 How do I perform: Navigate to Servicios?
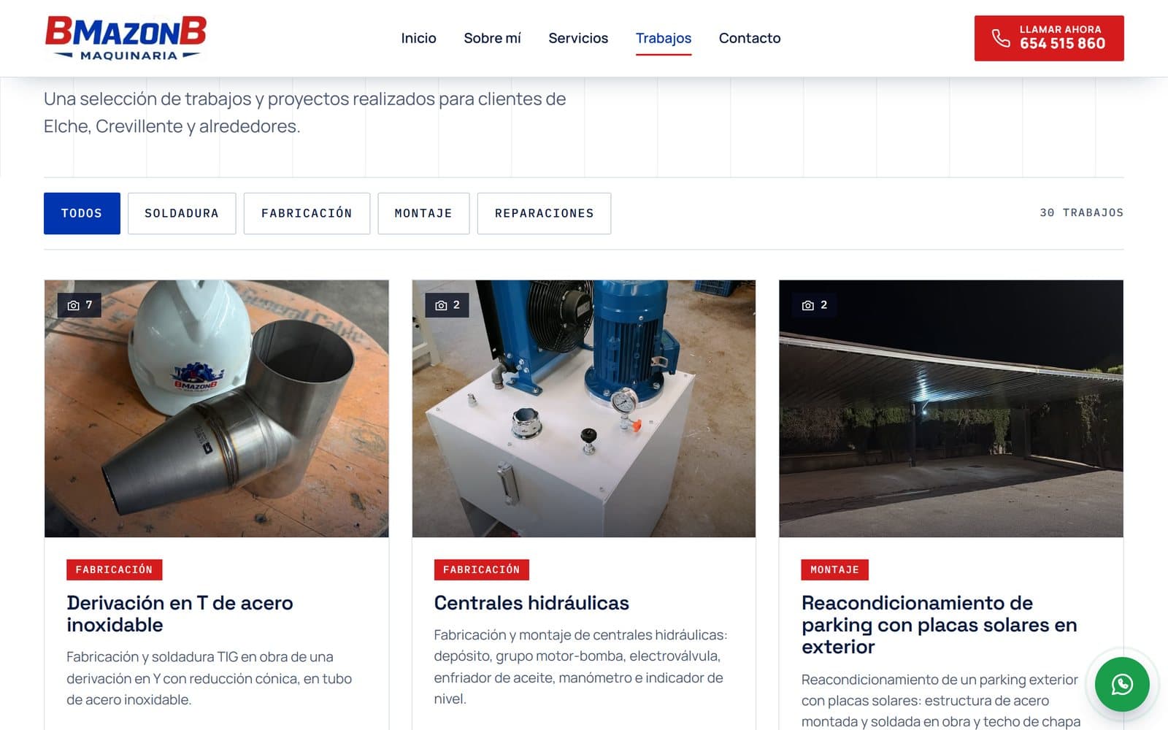point(578,38)
